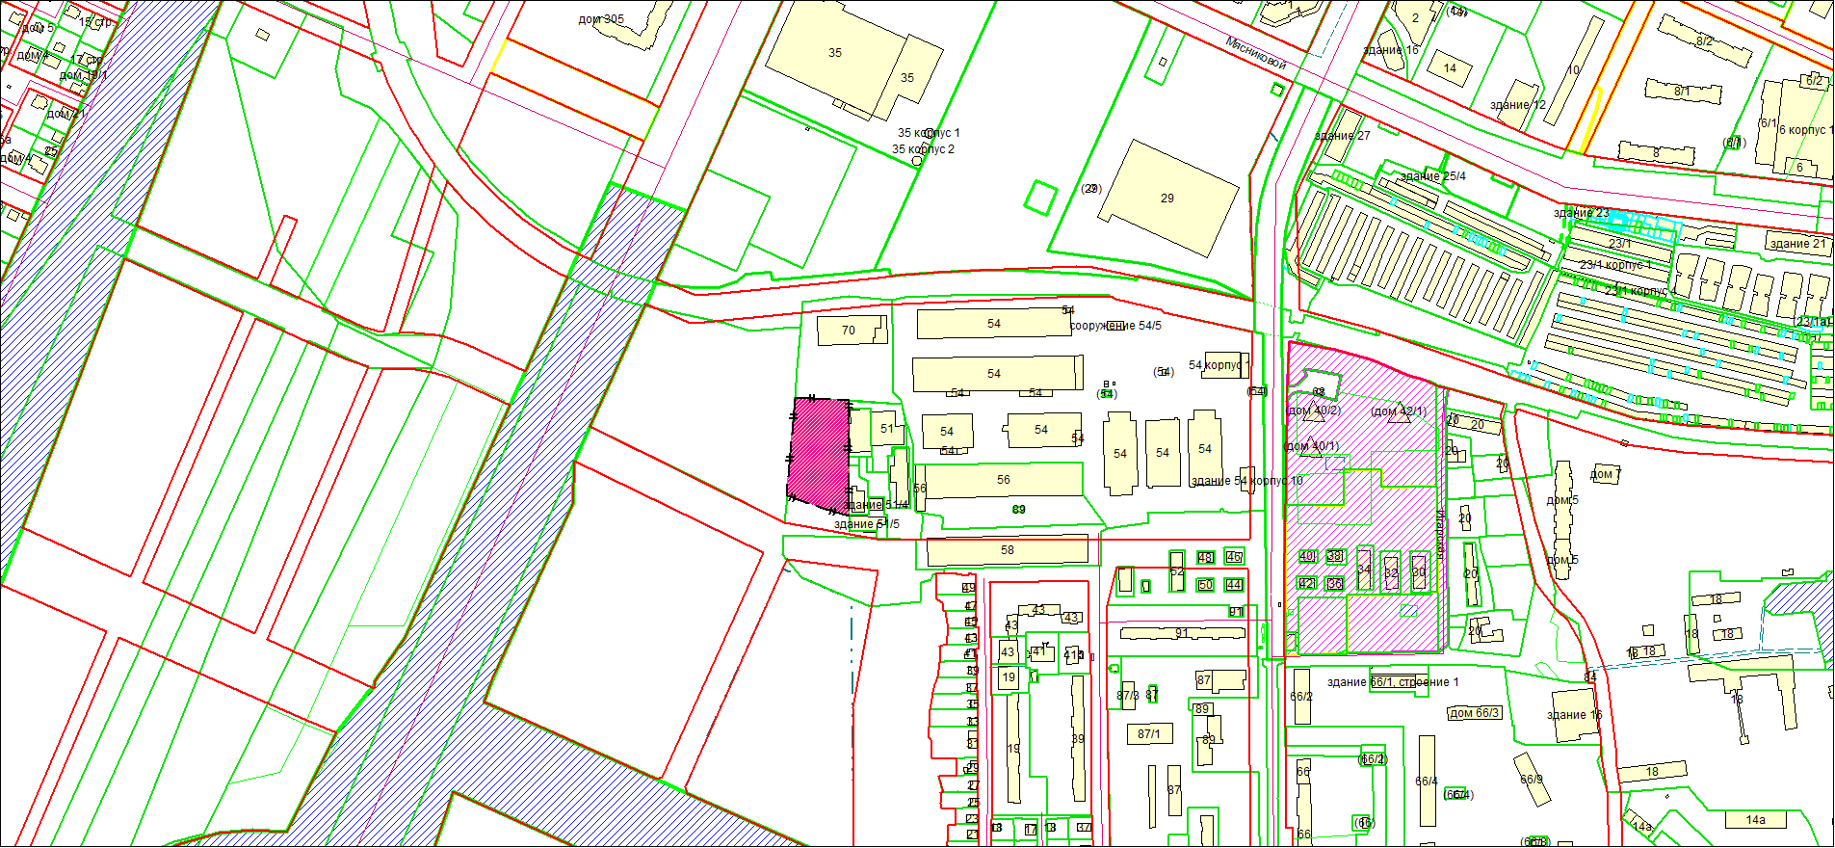Click the здание 66/1, строение 1 label
The height and width of the screenshot is (848, 1835).
click(1392, 682)
